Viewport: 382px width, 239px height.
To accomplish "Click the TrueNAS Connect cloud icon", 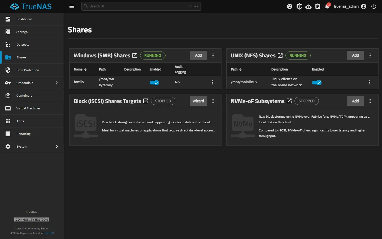I will click(309, 7).
